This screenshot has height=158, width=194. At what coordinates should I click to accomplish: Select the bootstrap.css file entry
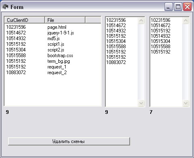point(60,56)
